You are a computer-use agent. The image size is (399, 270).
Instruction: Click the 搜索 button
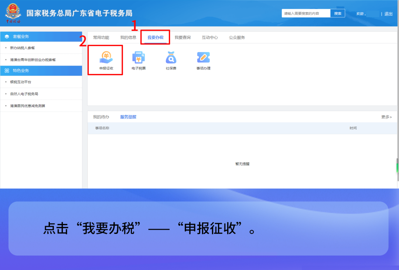pyautogui.click(x=338, y=13)
